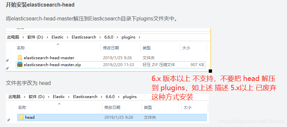Viewport: 287px width, 127px height.
Task: Click the 2019/2/20 11:33 modified date
Action: point(119,64)
